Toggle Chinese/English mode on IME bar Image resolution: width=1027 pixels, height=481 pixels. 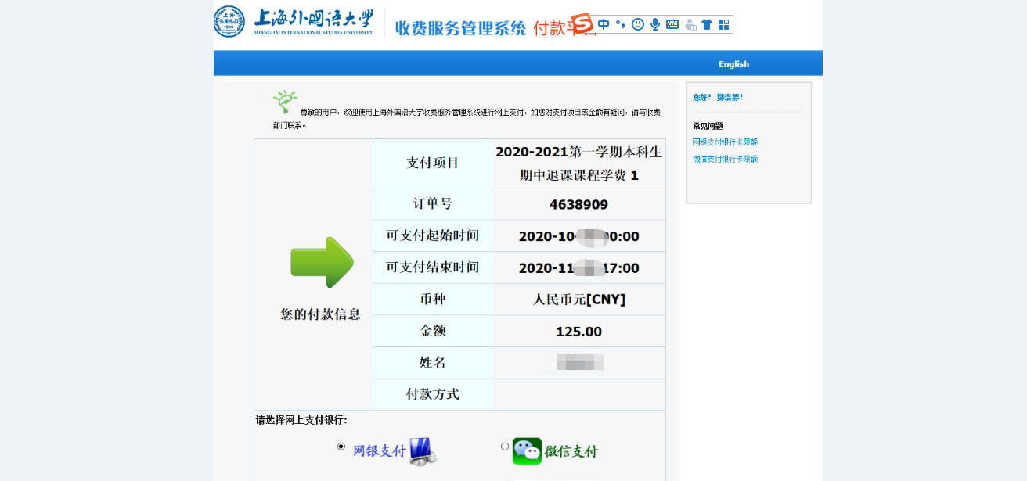[604, 24]
